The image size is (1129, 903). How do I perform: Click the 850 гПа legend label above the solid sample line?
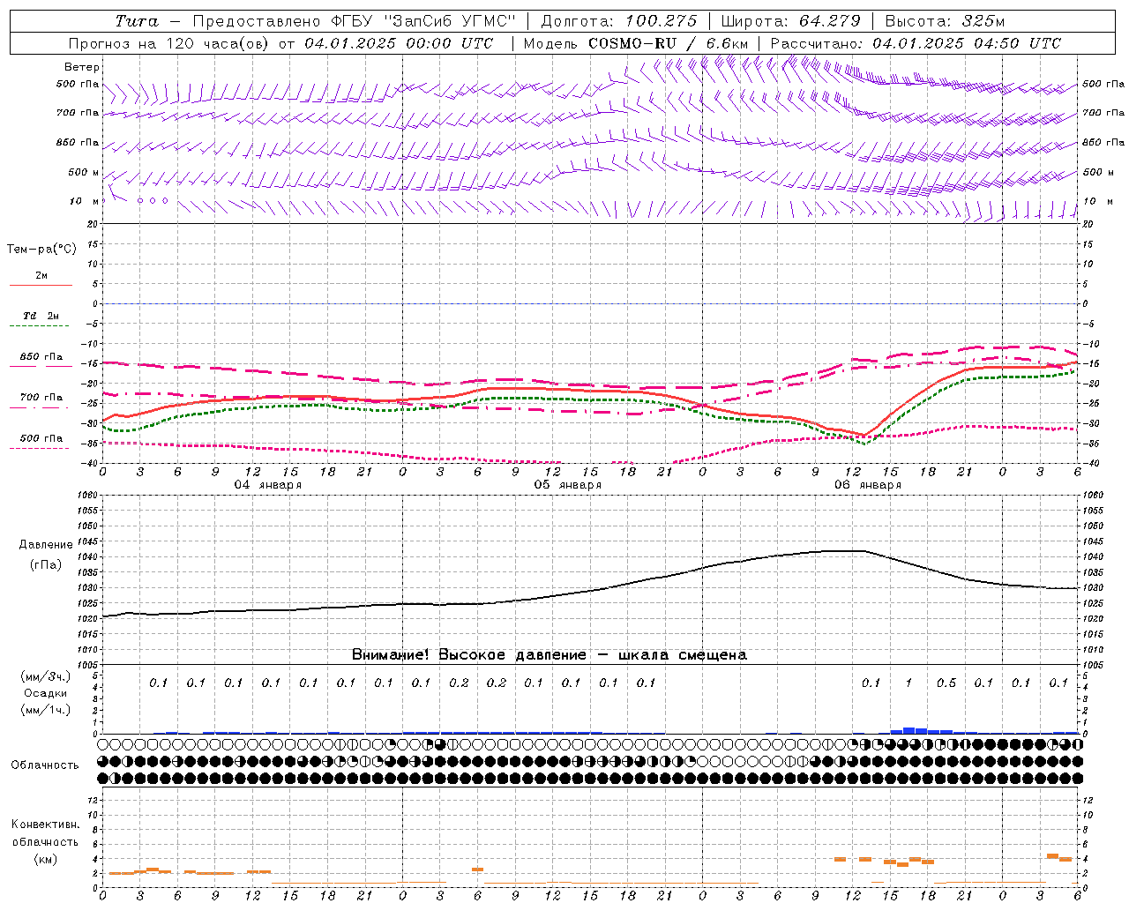coord(41,357)
